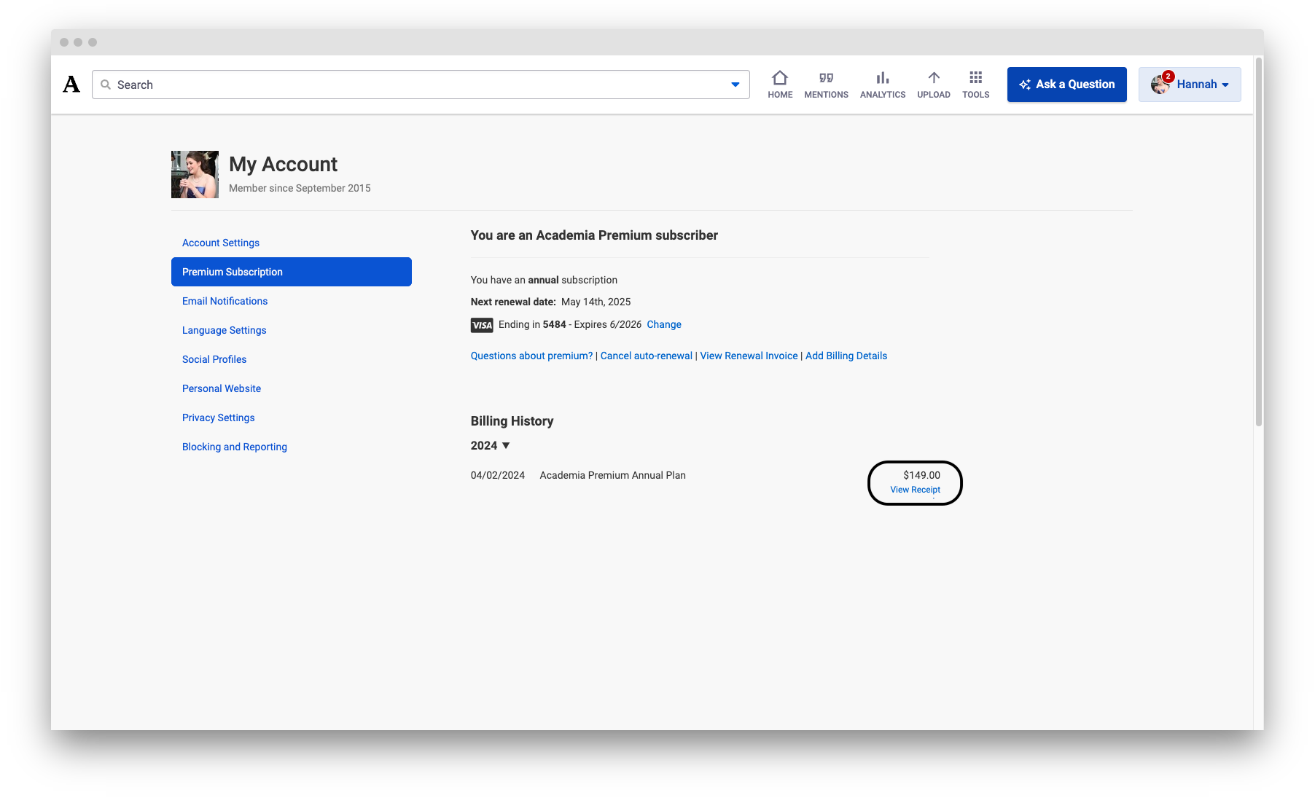Click Cancel auto-renewal
This screenshot has height=803, width=1315.
pos(647,356)
